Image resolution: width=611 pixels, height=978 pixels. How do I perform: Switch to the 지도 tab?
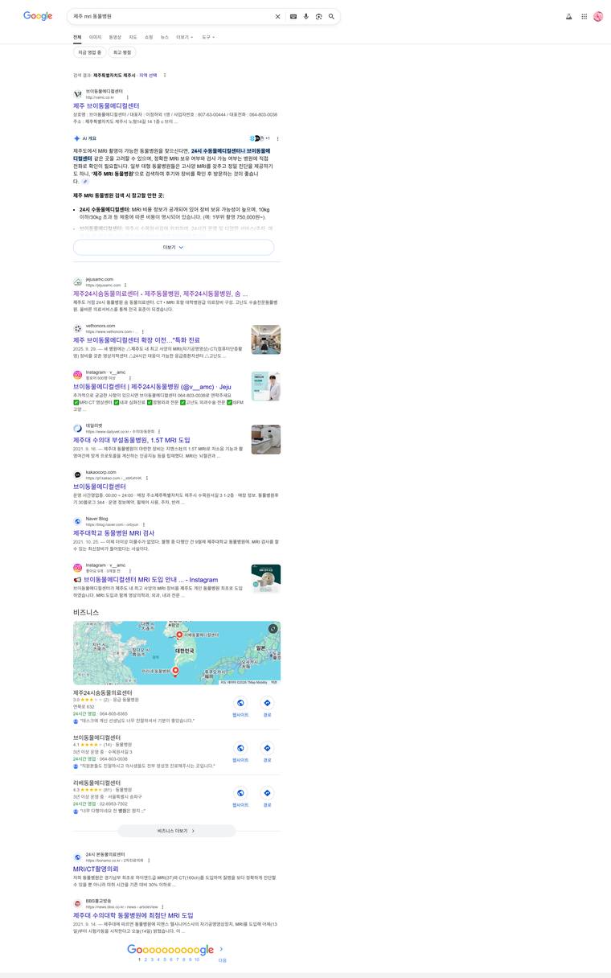click(x=133, y=37)
